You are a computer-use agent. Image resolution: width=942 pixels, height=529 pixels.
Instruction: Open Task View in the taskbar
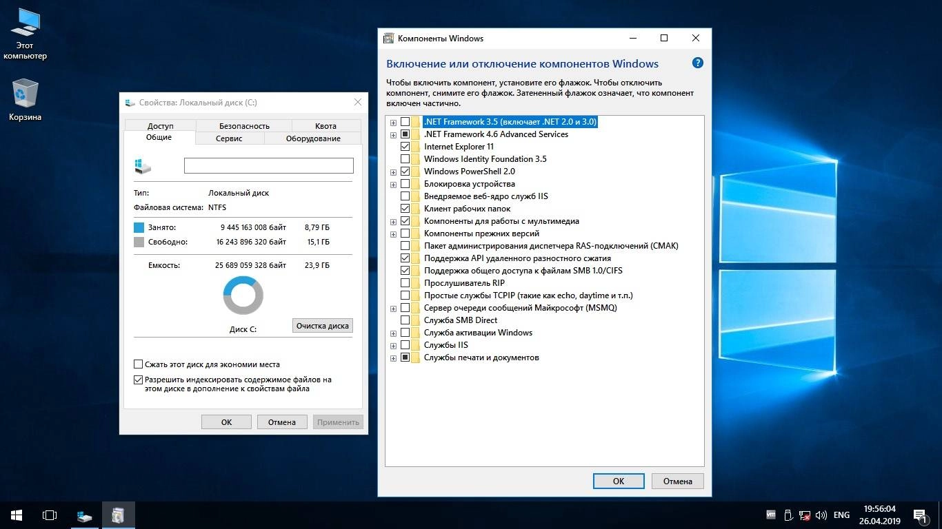point(50,515)
